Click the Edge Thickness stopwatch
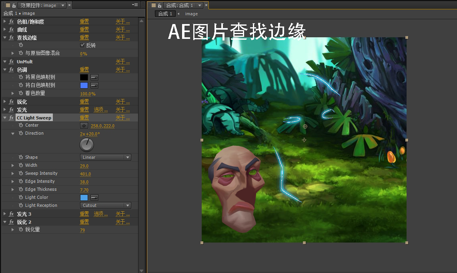 tap(21, 189)
